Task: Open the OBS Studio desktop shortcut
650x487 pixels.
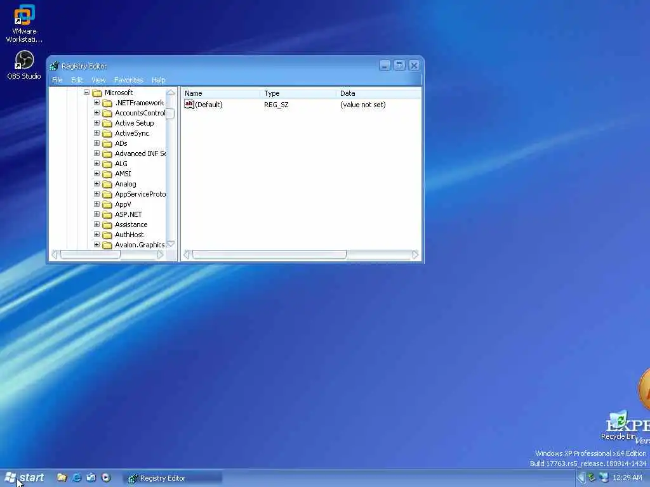Action: pos(24,65)
